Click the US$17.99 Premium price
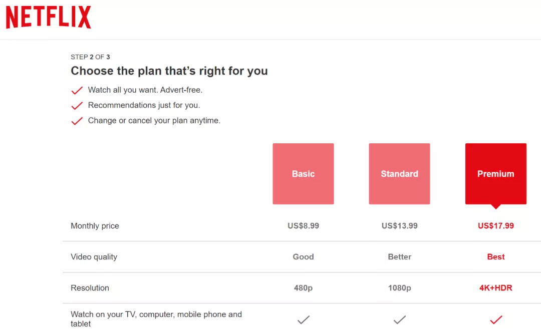 click(x=495, y=226)
